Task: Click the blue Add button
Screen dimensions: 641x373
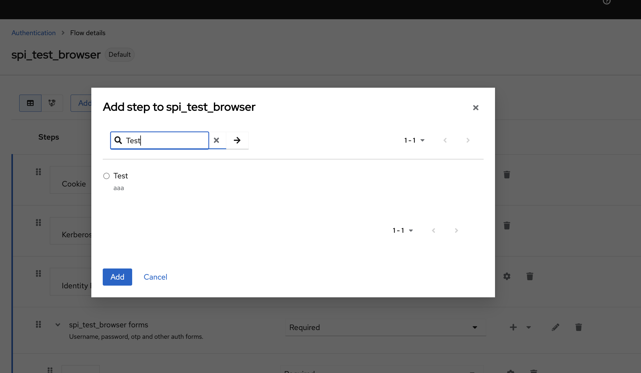Action: [x=117, y=277]
